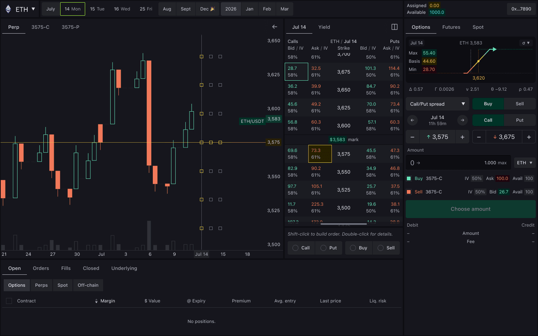The width and height of the screenshot is (538, 336).
Task: Switch the order side to Sell
Action: [x=519, y=104]
